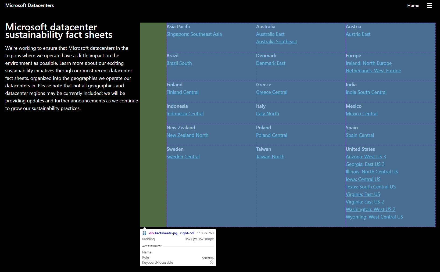This screenshot has width=440, height=272.
Task: Click the Italy heading text
Action: coord(261,106)
